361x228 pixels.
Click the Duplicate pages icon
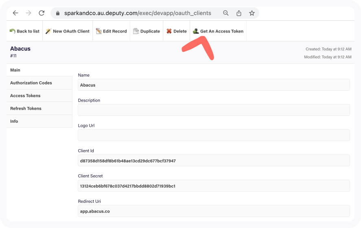click(136, 31)
